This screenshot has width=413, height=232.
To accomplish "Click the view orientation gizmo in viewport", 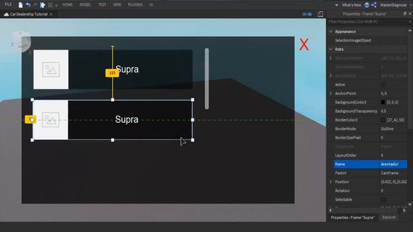I will (21, 41).
